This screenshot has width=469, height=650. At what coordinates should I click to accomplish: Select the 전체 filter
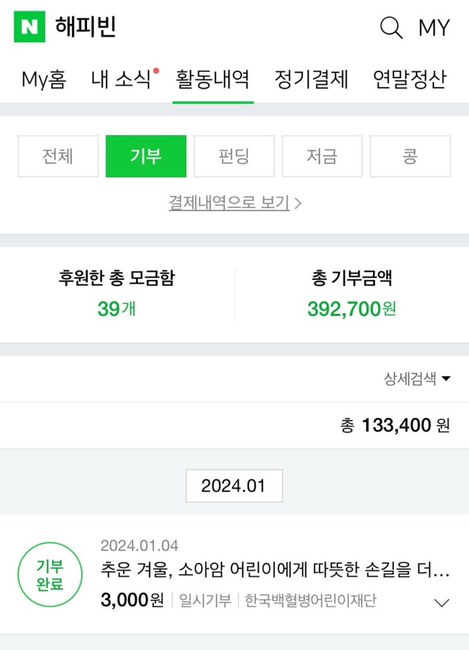pyautogui.click(x=58, y=156)
